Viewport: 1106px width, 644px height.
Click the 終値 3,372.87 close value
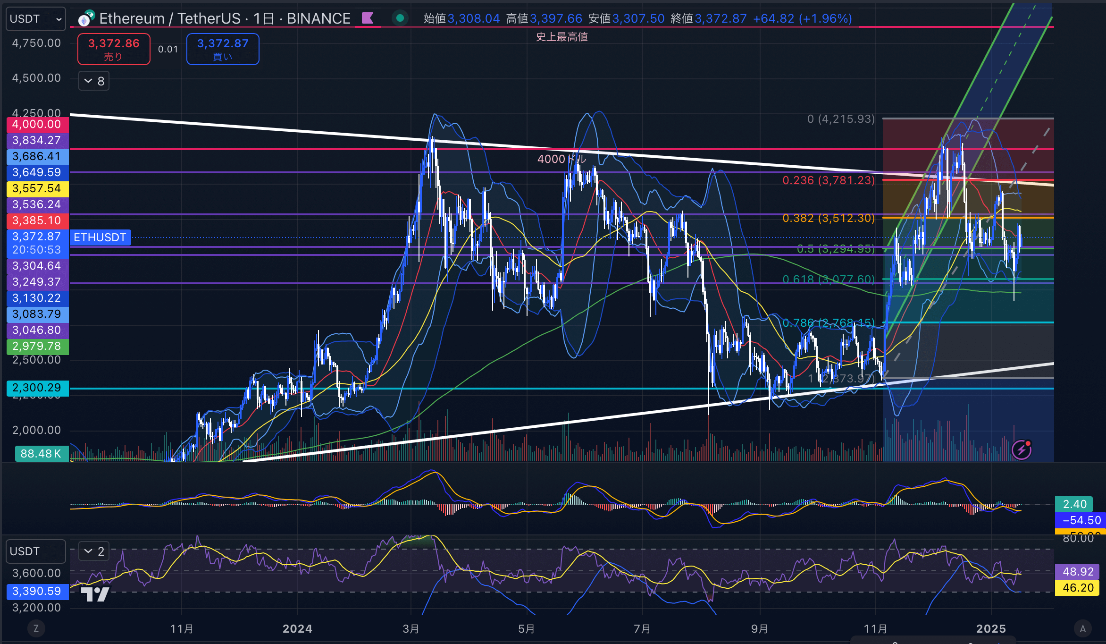pos(709,19)
